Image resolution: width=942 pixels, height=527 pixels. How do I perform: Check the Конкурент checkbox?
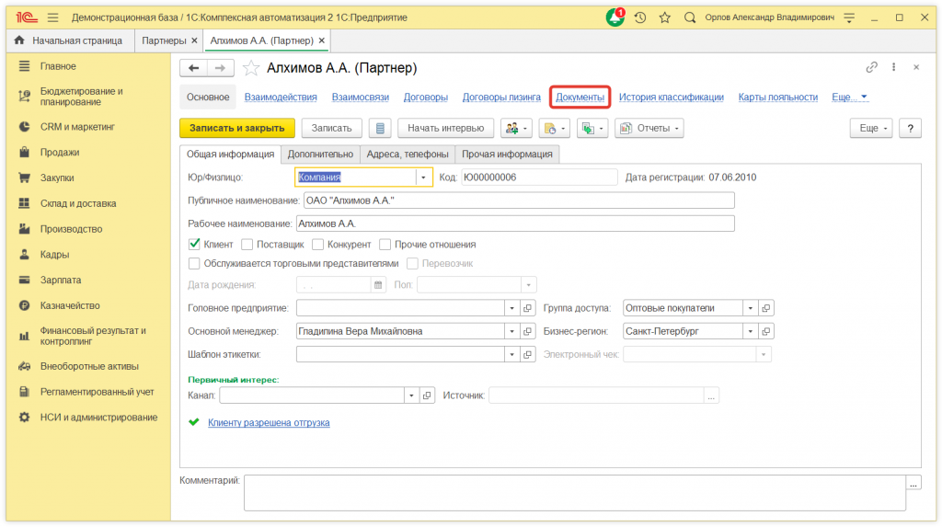tap(317, 245)
